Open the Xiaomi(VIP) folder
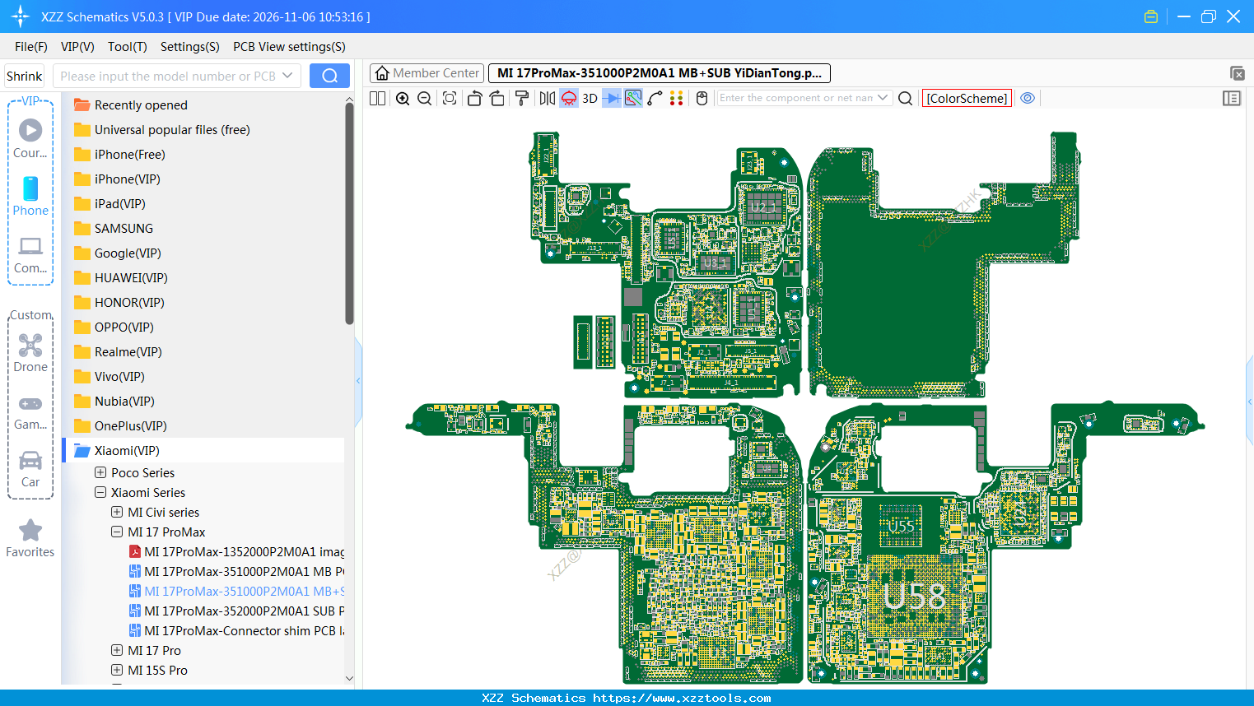The height and width of the screenshot is (706, 1254). (127, 450)
